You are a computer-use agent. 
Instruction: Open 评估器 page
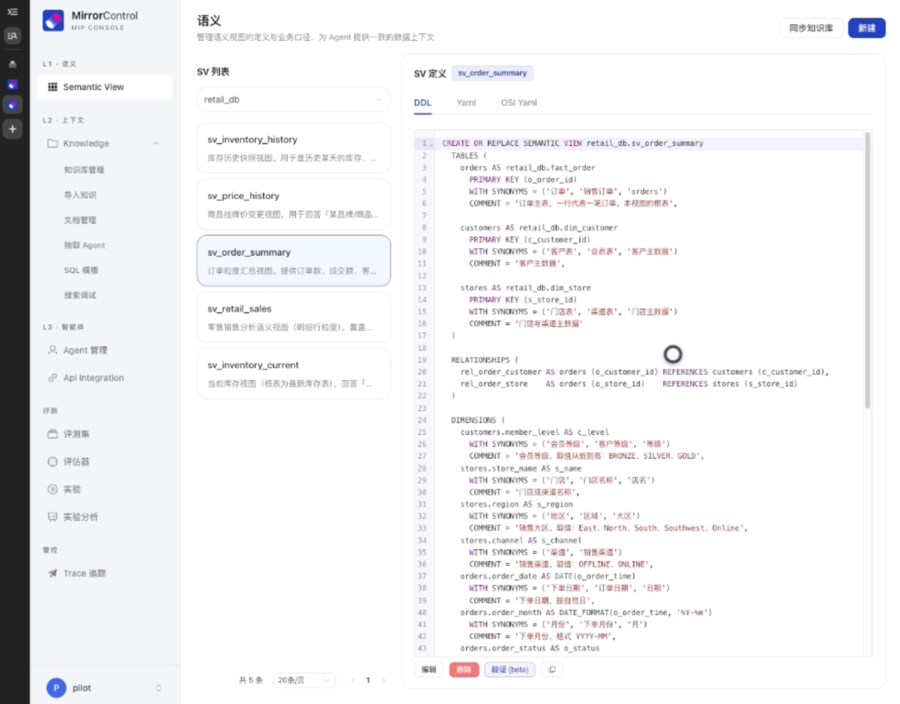(x=76, y=462)
